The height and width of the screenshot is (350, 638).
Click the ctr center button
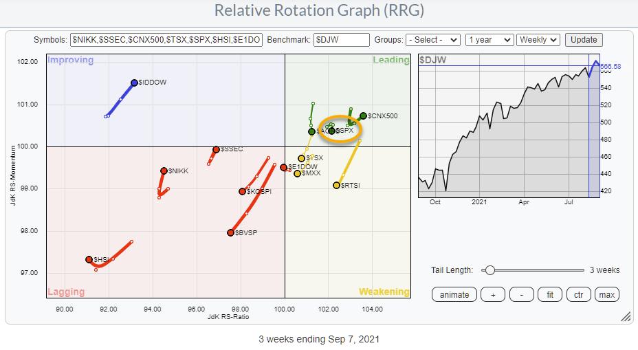[578, 295]
